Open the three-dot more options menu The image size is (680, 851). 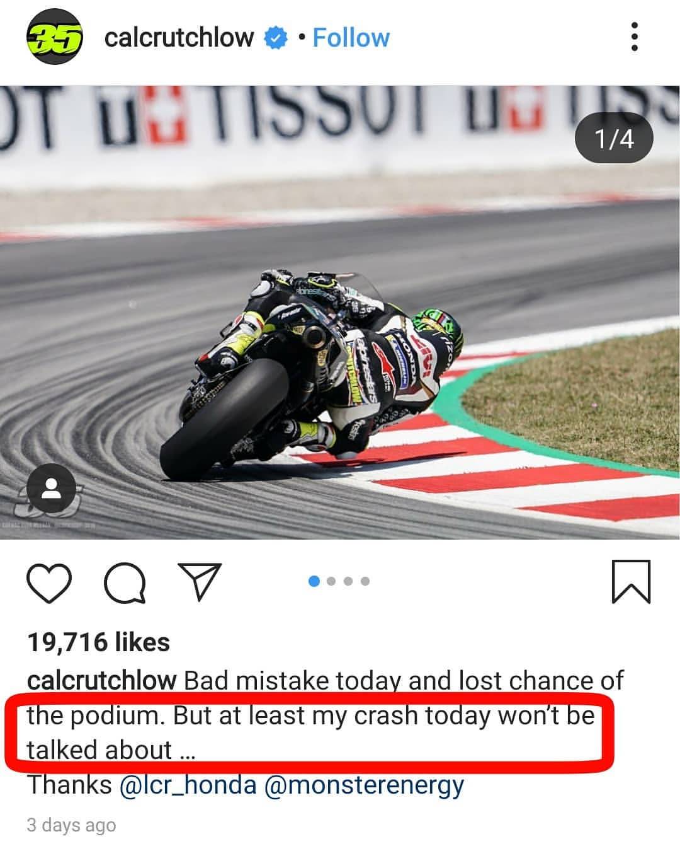634,37
